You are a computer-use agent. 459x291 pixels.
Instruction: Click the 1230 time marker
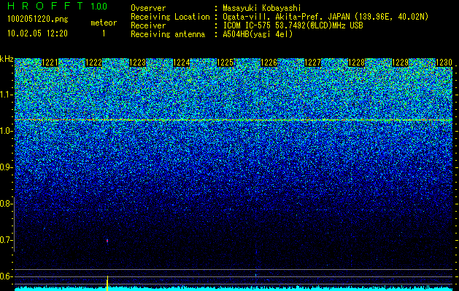coord(444,63)
